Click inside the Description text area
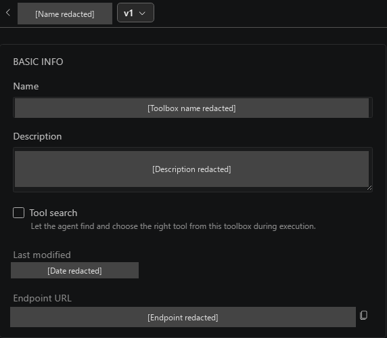Image resolution: width=387 pixels, height=338 pixels. 193,169
